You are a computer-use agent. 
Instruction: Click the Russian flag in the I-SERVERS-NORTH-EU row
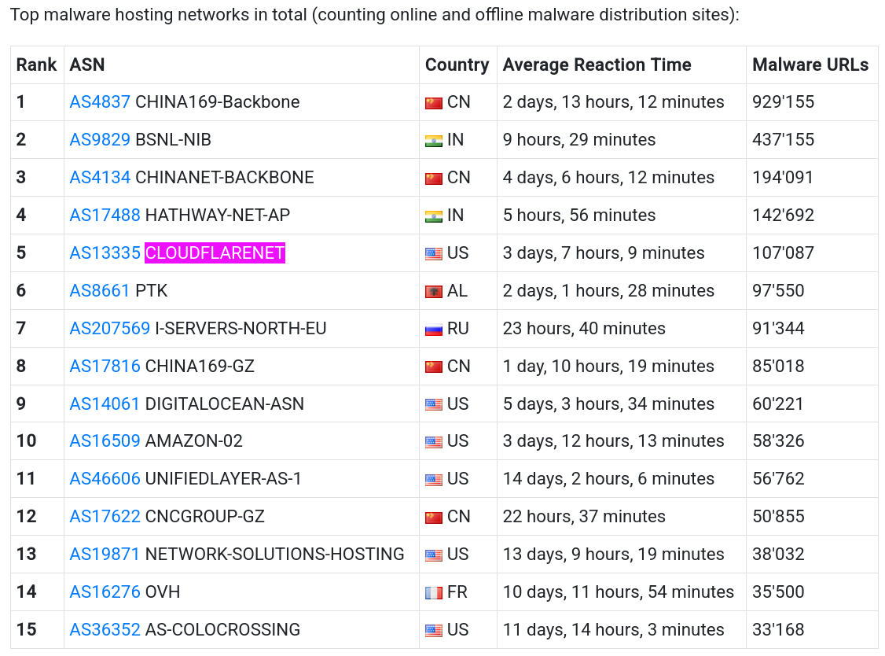point(433,330)
